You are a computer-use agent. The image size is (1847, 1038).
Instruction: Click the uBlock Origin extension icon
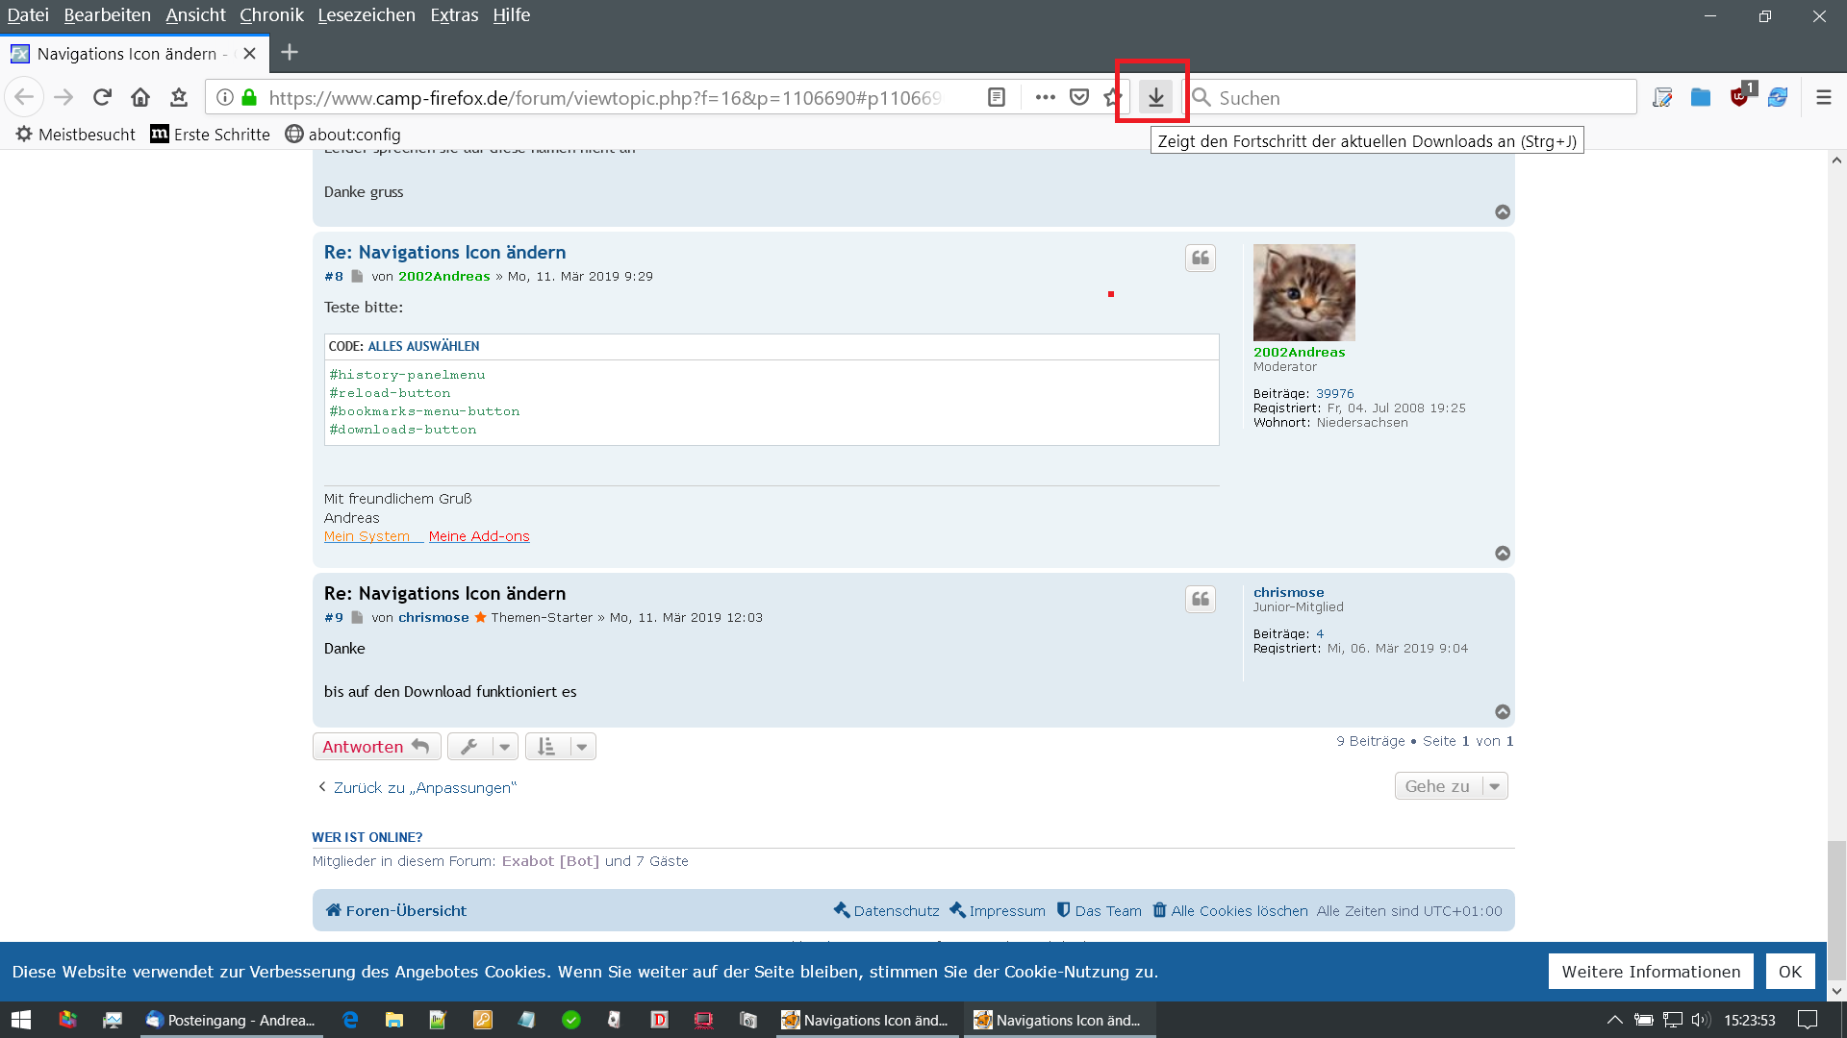1739,97
